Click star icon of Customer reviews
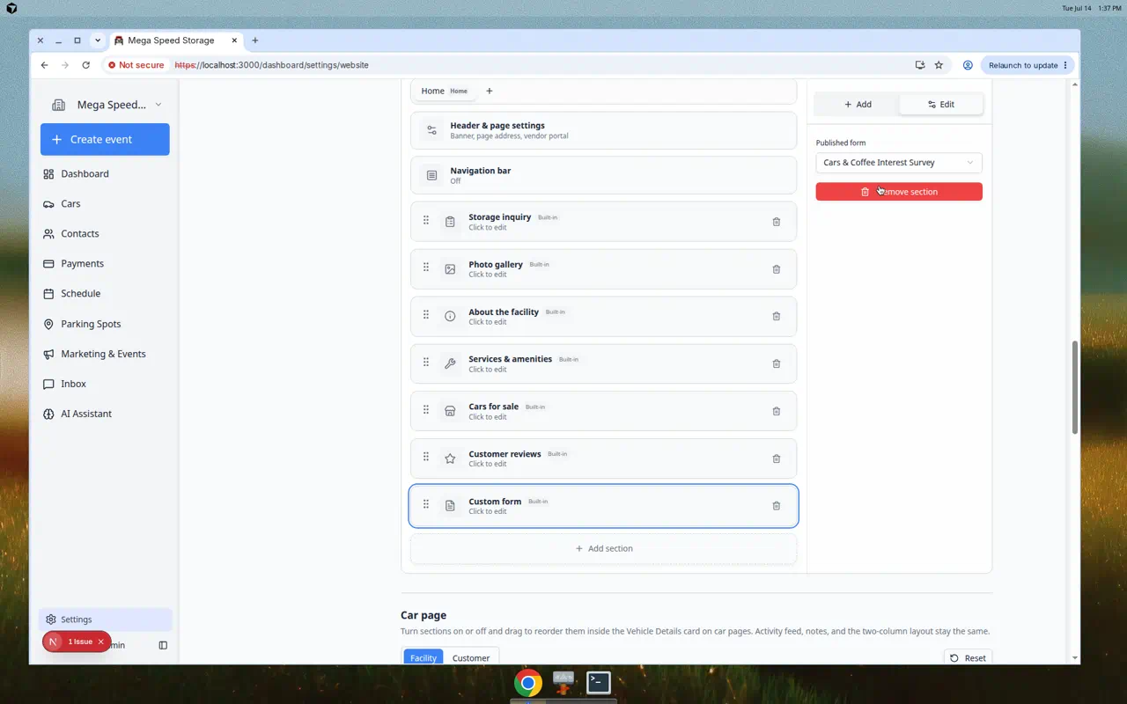1127x704 pixels. coord(450,458)
